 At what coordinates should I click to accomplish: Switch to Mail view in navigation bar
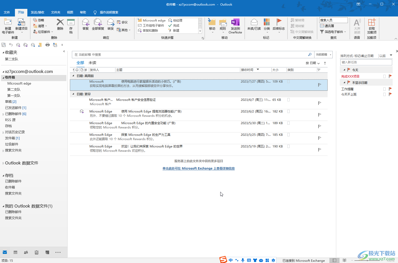pyautogui.click(x=5, y=252)
